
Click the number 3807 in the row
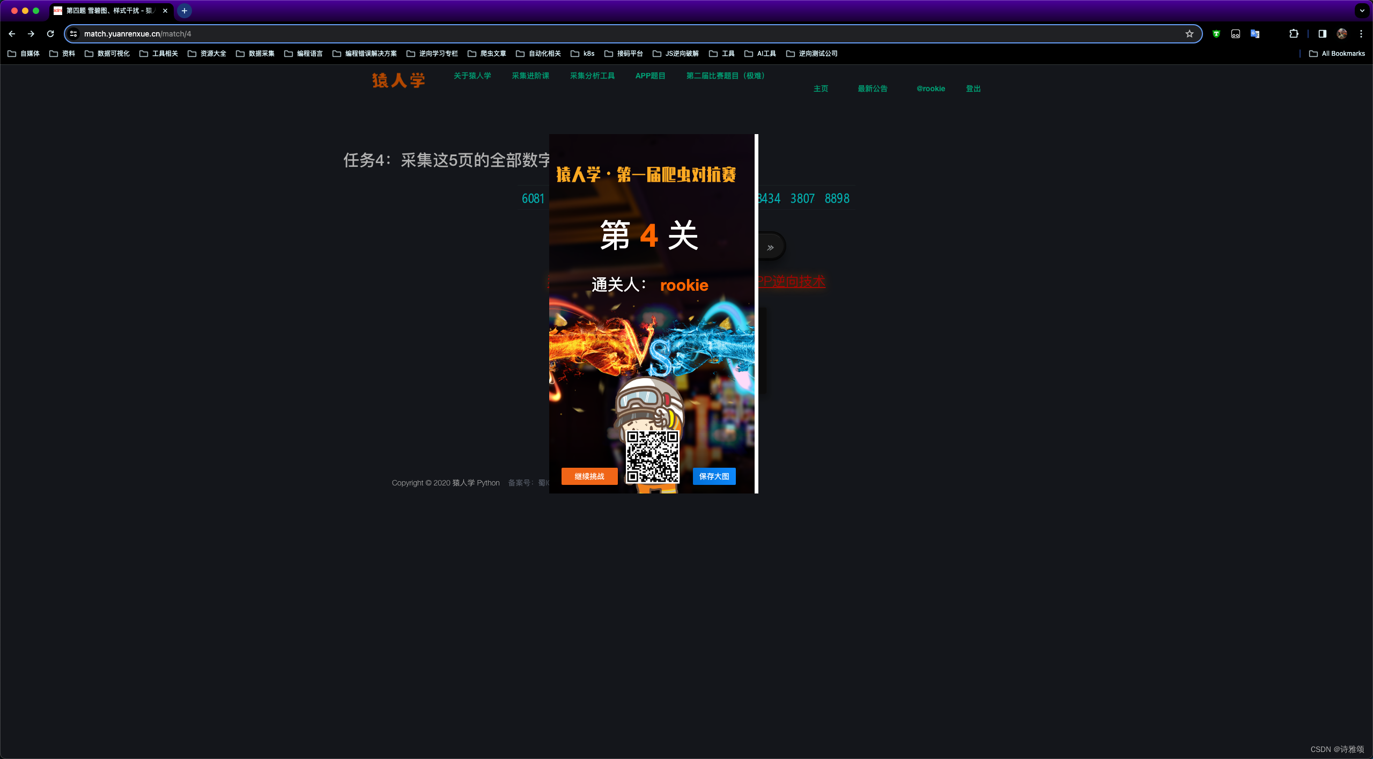tap(802, 198)
